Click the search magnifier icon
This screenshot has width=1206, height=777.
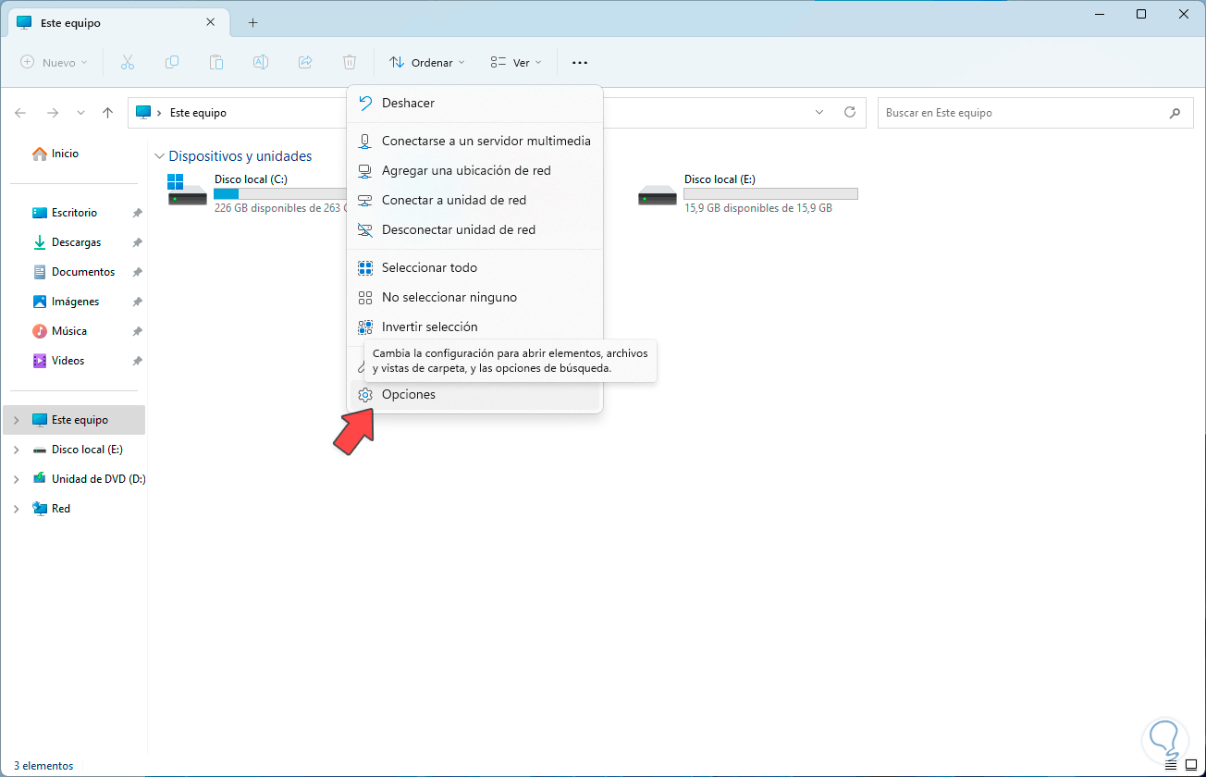(x=1175, y=112)
